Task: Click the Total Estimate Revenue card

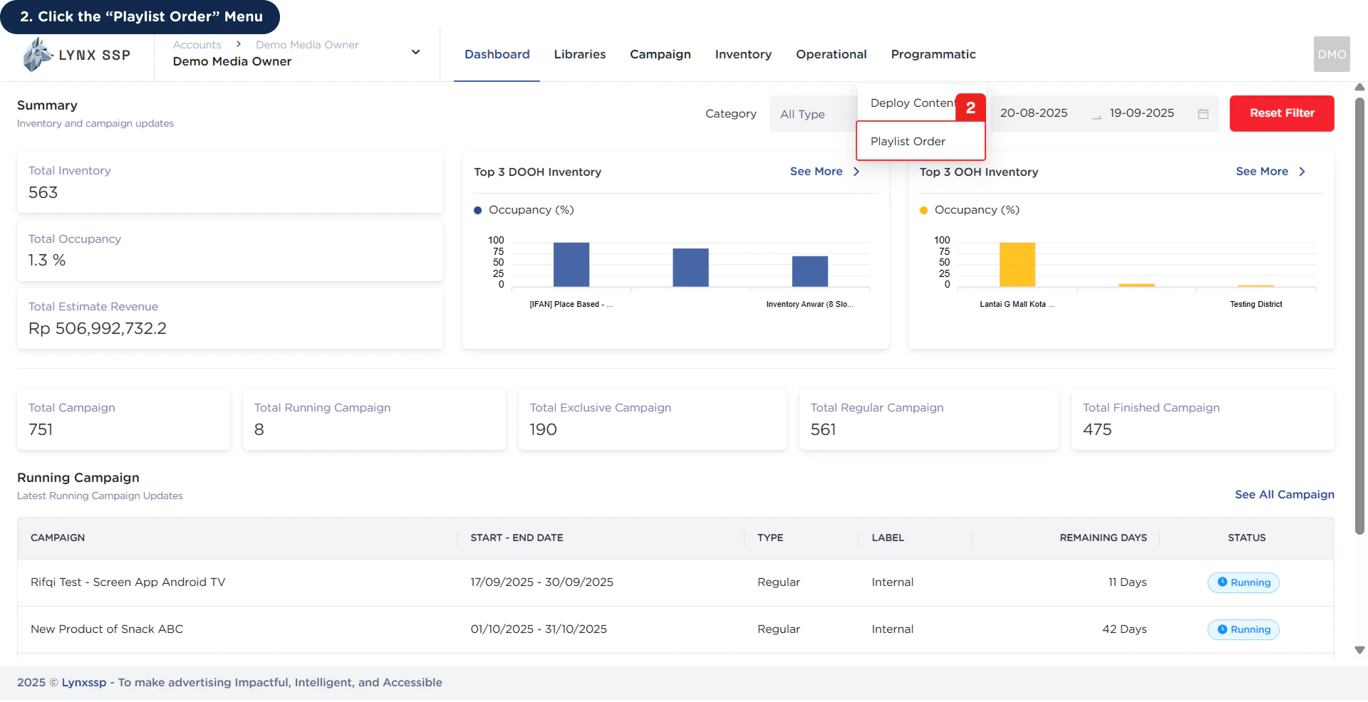Action: point(230,318)
